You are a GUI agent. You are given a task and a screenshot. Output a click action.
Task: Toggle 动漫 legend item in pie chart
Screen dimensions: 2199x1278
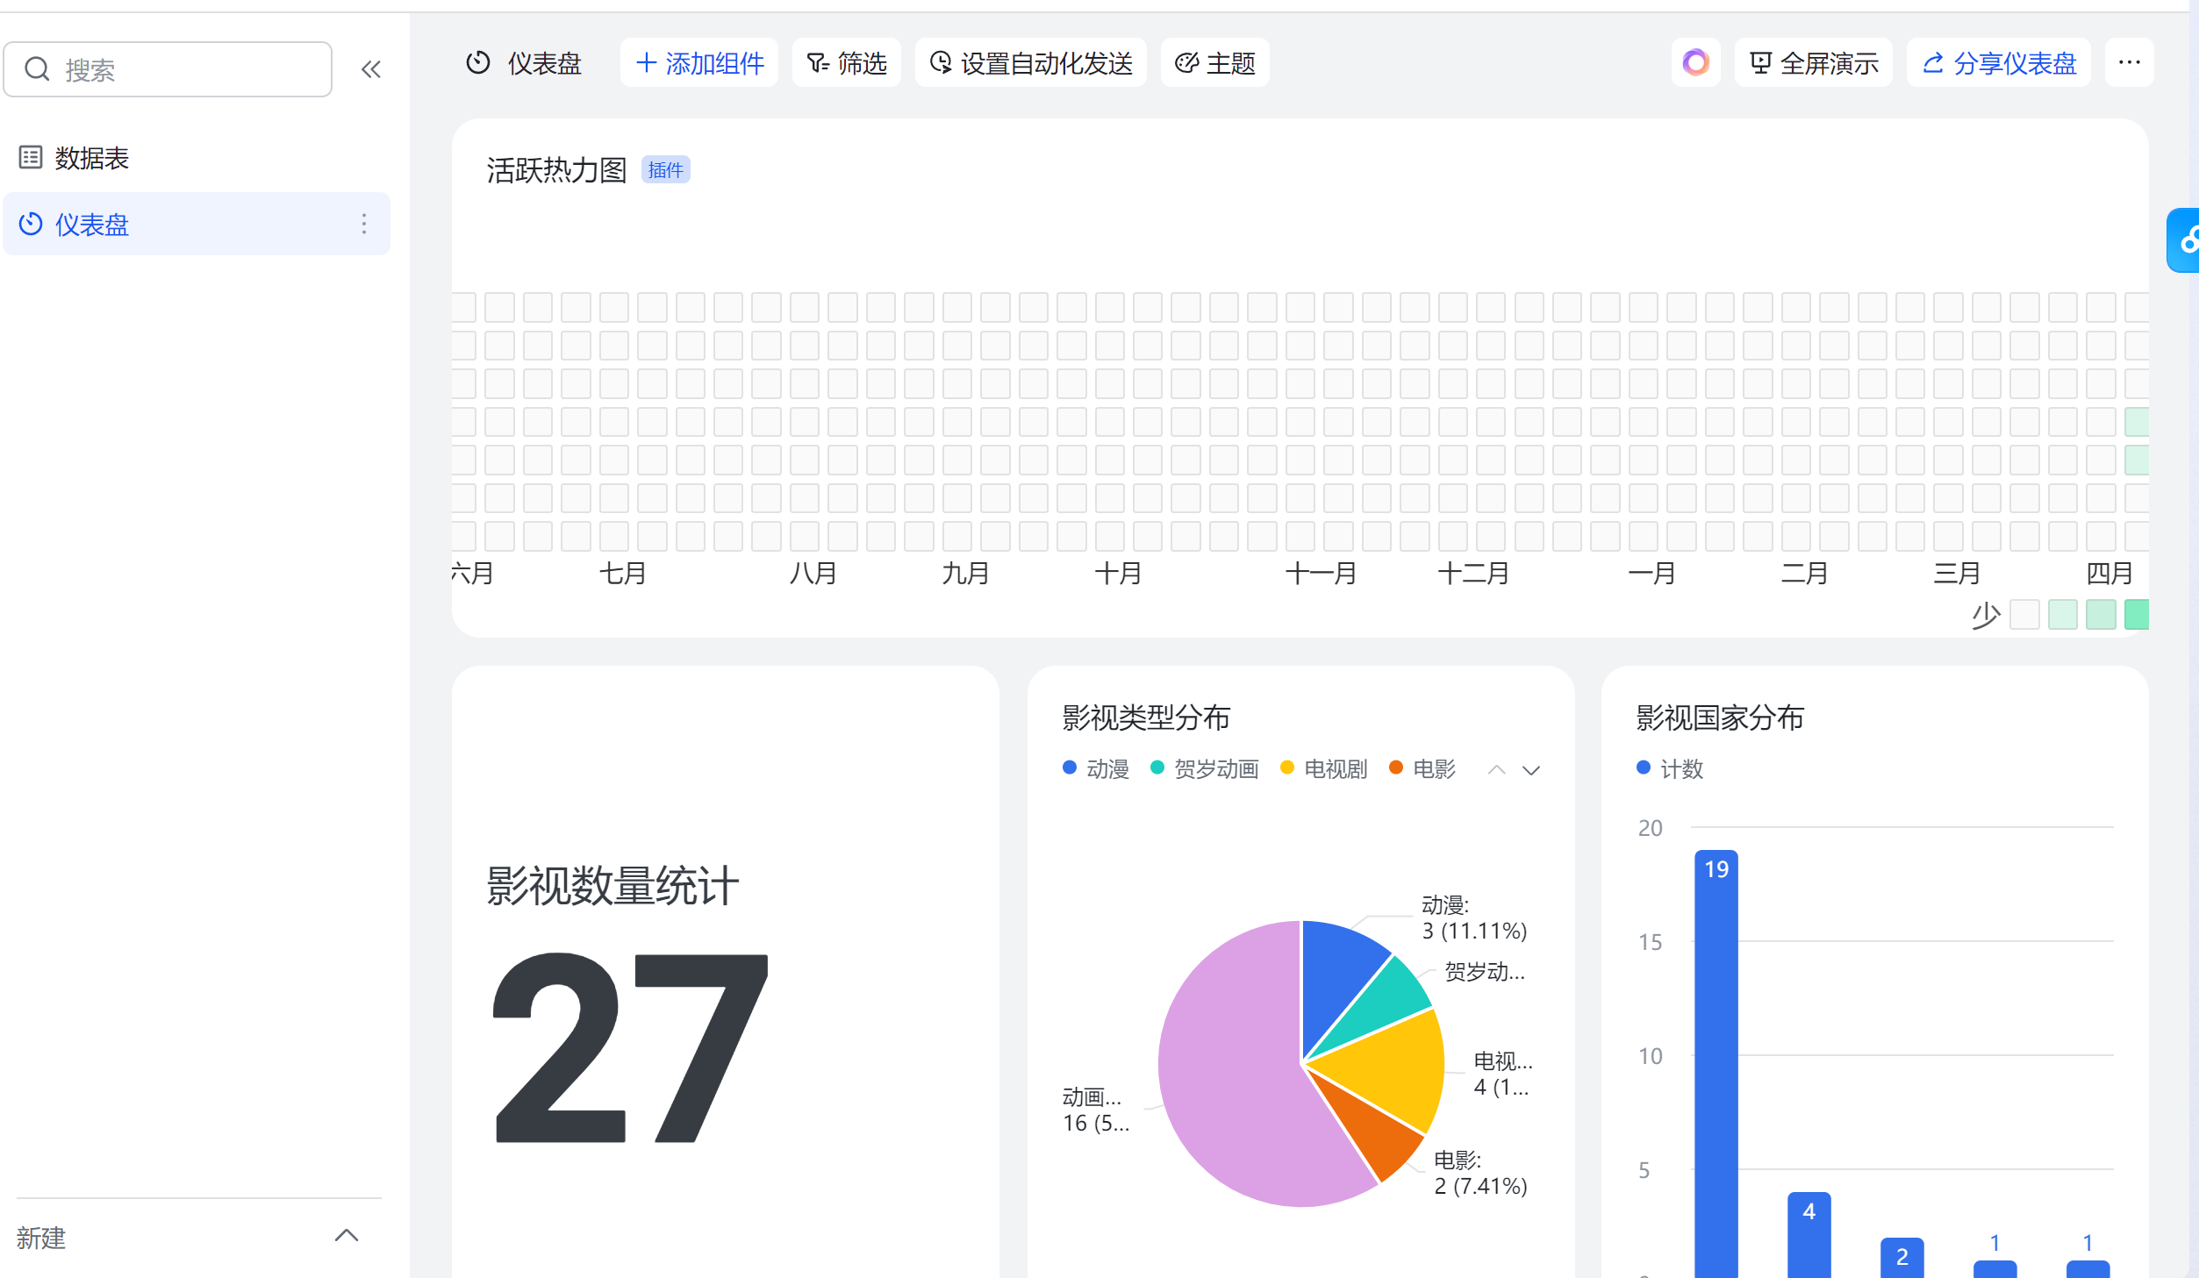1096,769
